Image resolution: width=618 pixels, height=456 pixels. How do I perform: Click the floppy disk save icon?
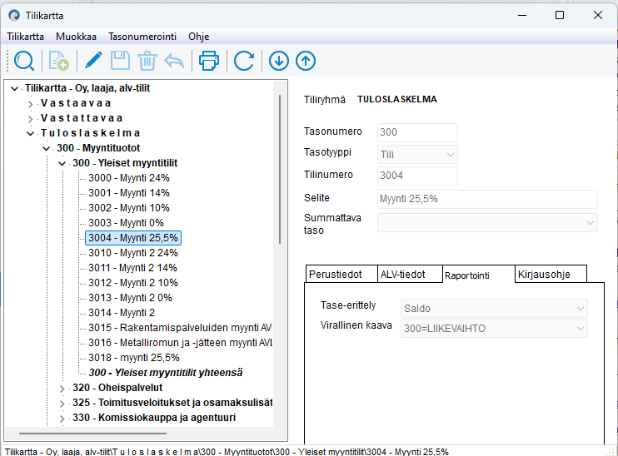coord(120,61)
